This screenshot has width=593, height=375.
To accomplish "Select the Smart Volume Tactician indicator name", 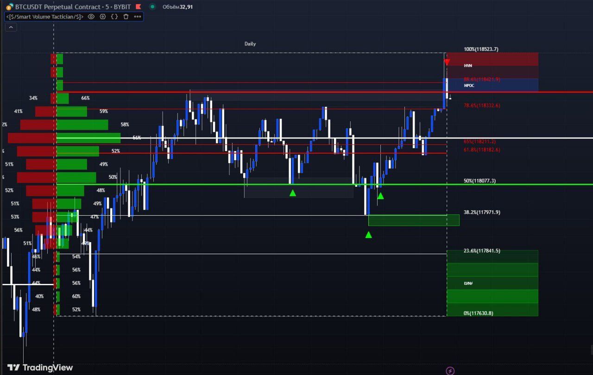I will (x=45, y=17).
